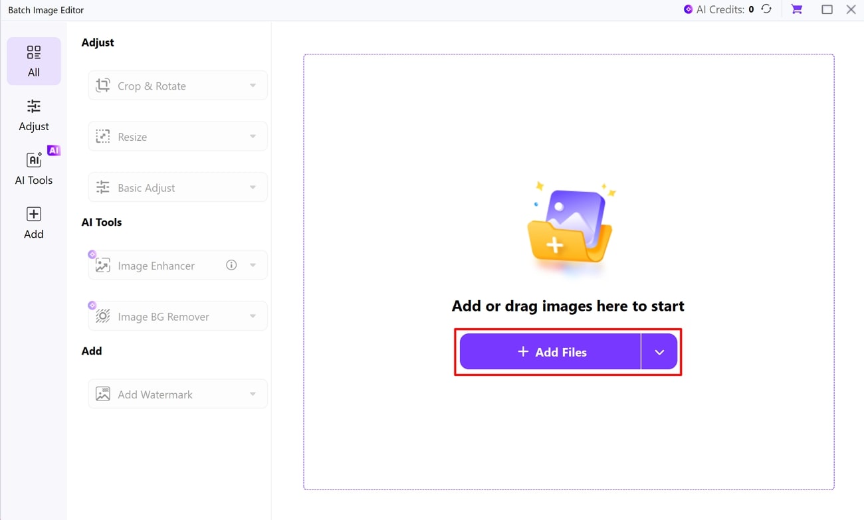Click the Crop & Rotate tool icon
The height and width of the screenshot is (520, 864).
click(x=102, y=86)
